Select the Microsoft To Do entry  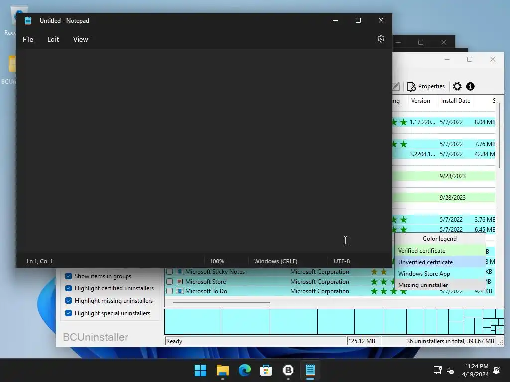point(206,291)
